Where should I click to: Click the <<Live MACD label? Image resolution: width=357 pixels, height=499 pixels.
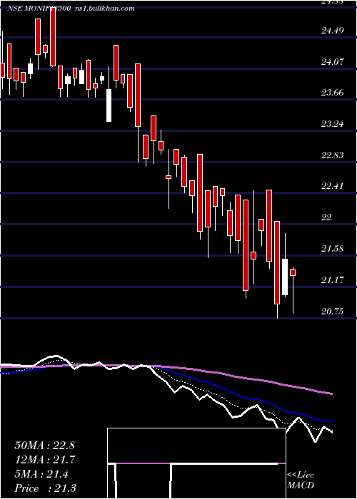point(301,480)
